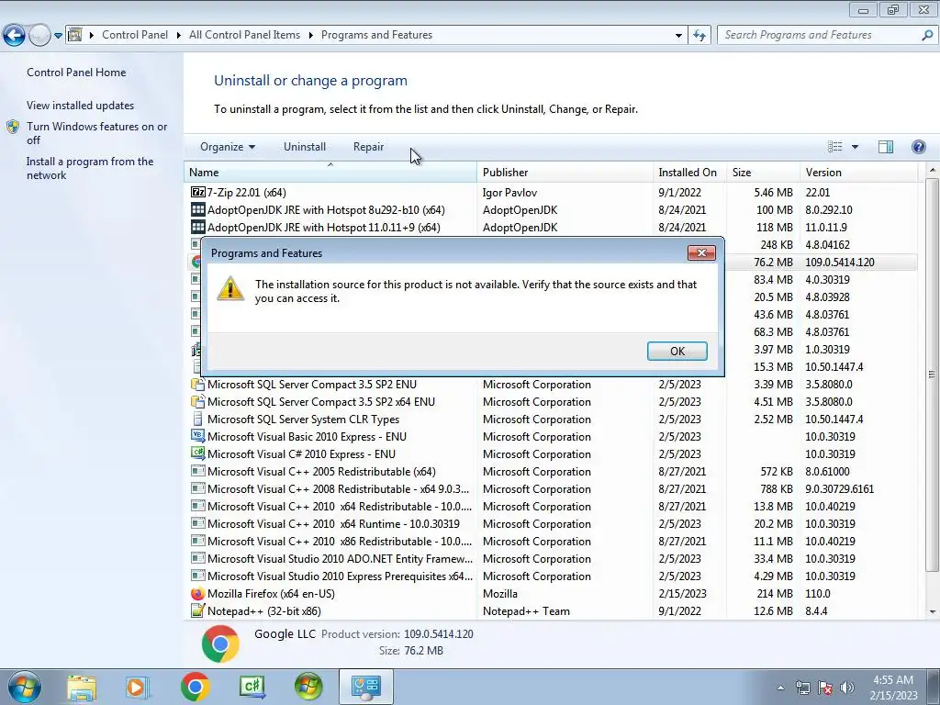The height and width of the screenshot is (705, 940).
Task: Expand arrow after Control Panel breadcrumb
Action: pyautogui.click(x=179, y=36)
